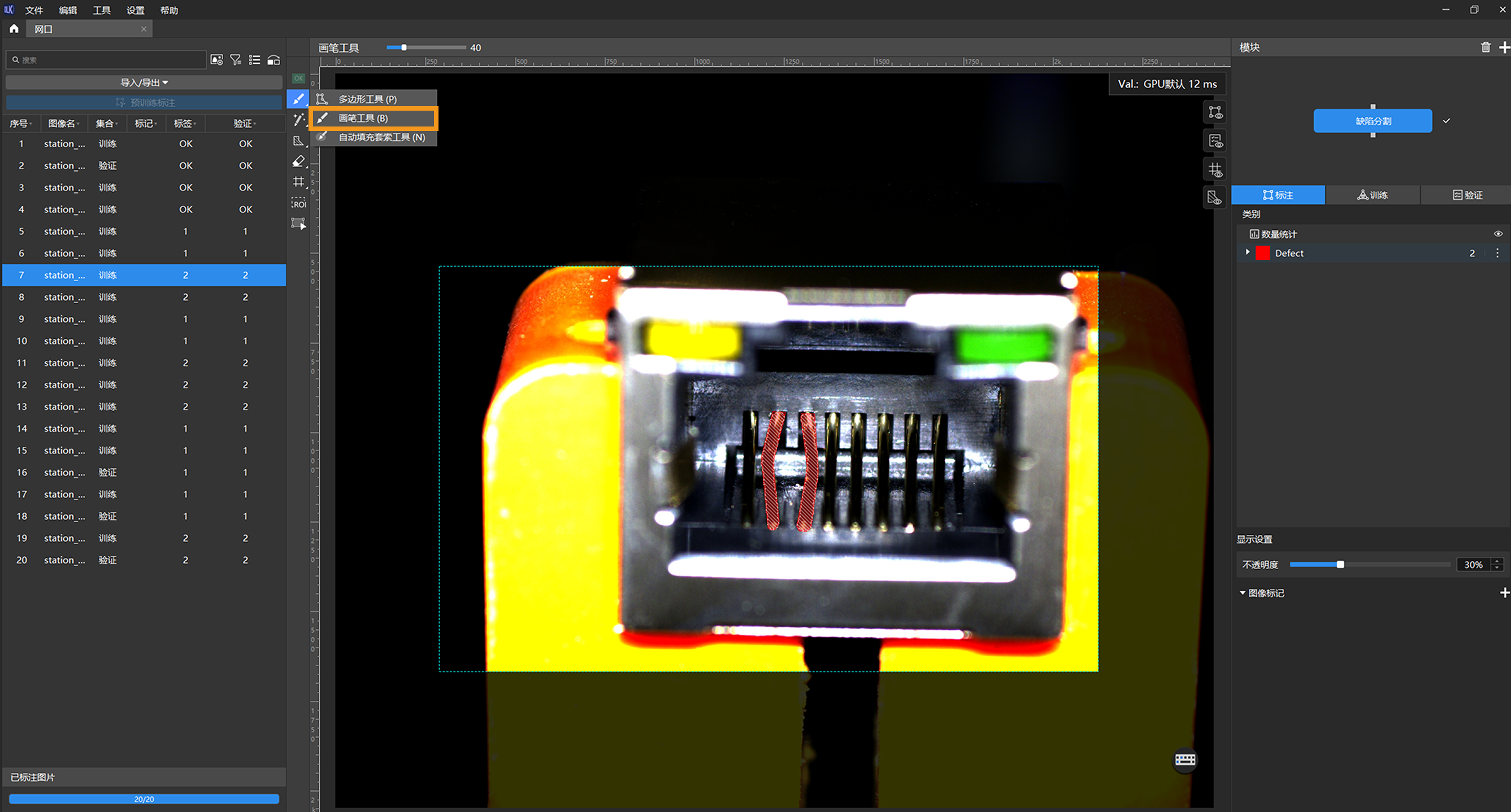Delete module with the trash icon
The height and width of the screenshot is (812, 1511).
point(1485,47)
